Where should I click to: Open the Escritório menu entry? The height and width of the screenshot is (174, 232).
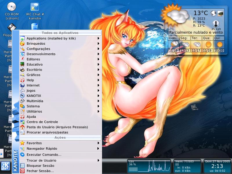60,70
